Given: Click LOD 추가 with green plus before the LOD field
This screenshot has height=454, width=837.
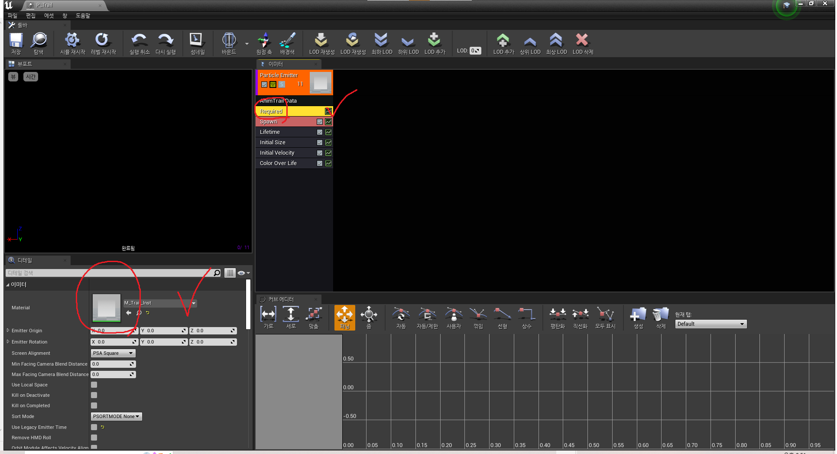Looking at the screenshot, I should click(x=435, y=44).
